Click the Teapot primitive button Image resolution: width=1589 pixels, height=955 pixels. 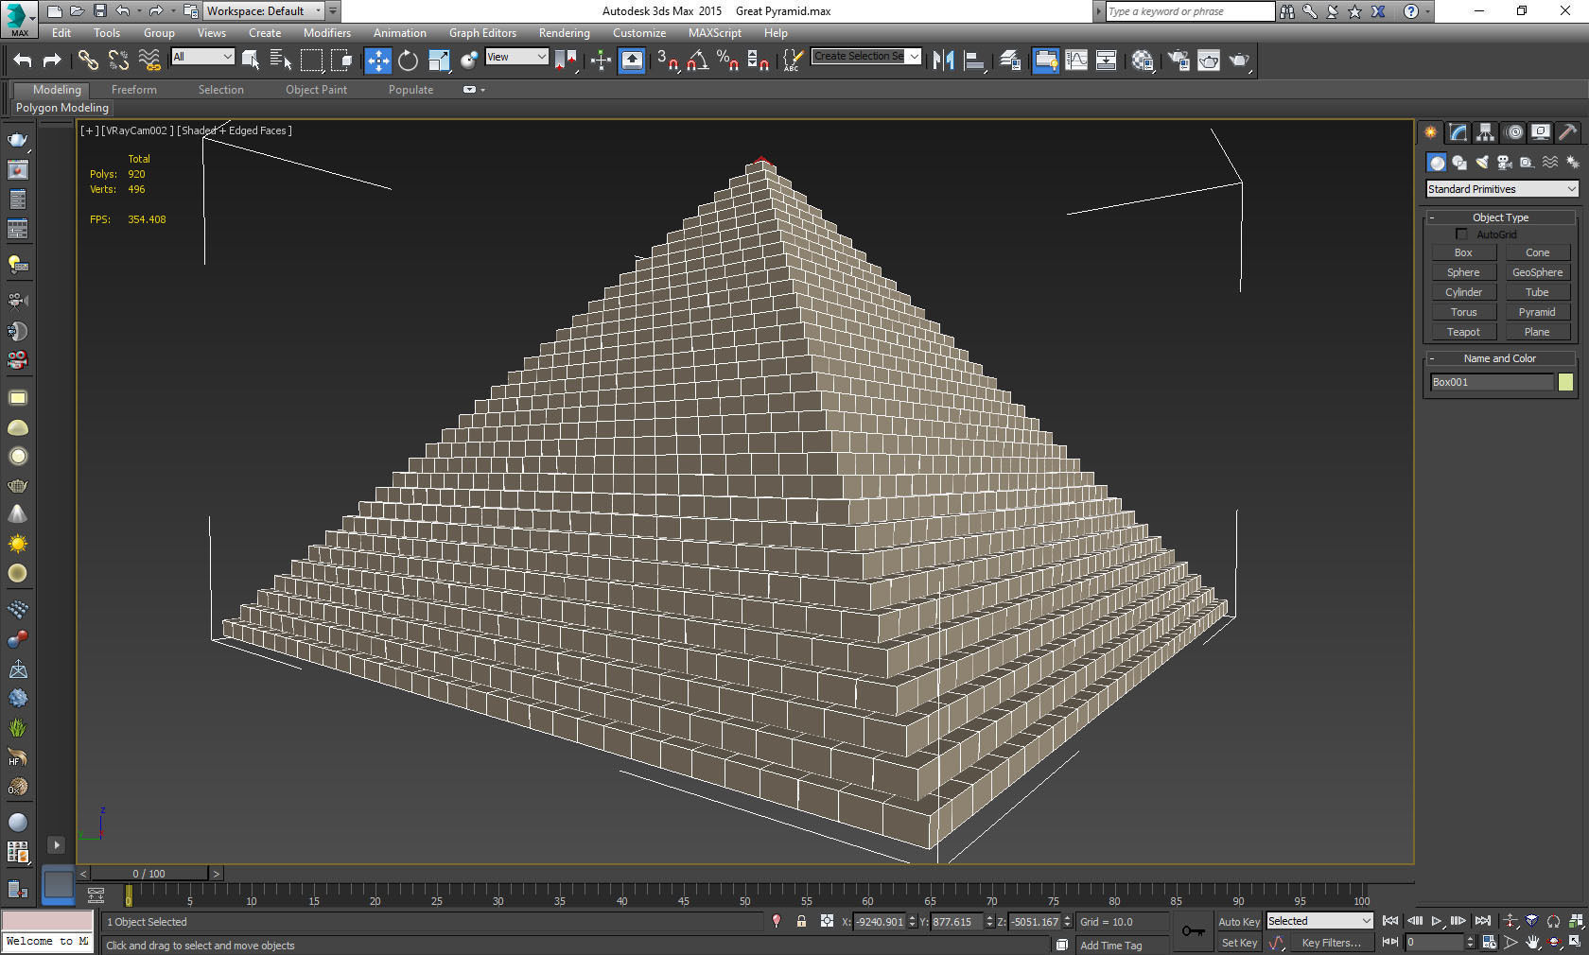[x=1463, y=332]
